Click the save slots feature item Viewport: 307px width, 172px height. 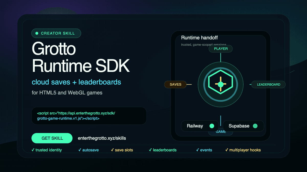coord(122,150)
